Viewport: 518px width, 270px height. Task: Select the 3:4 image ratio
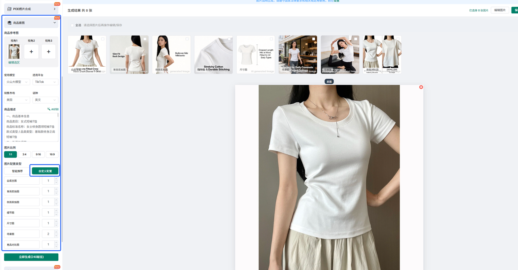tap(24, 154)
